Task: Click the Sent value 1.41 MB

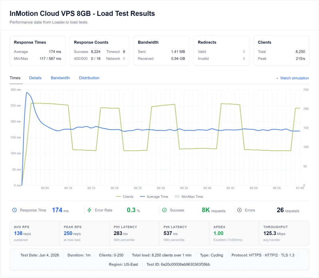Action: point(178,52)
